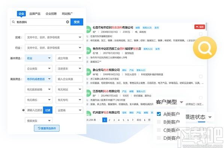Open the 搜索类型 dropdown
The width and height of the screenshot is (224, 148).
pyautogui.click(x=39, y=120)
